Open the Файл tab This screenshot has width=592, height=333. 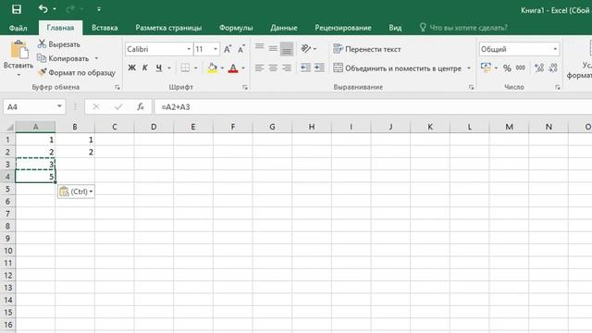18,28
